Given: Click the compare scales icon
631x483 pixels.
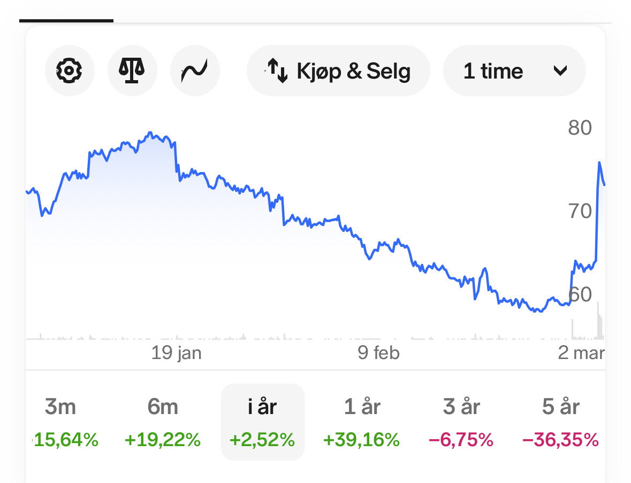Looking at the screenshot, I should click(132, 71).
